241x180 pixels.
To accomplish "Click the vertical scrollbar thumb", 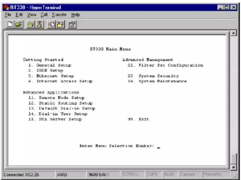I will (x=234, y=159).
